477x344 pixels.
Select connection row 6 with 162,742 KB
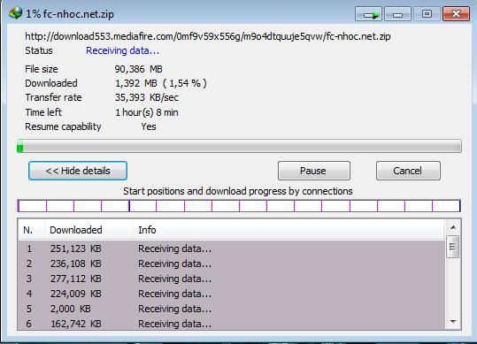click(x=231, y=324)
